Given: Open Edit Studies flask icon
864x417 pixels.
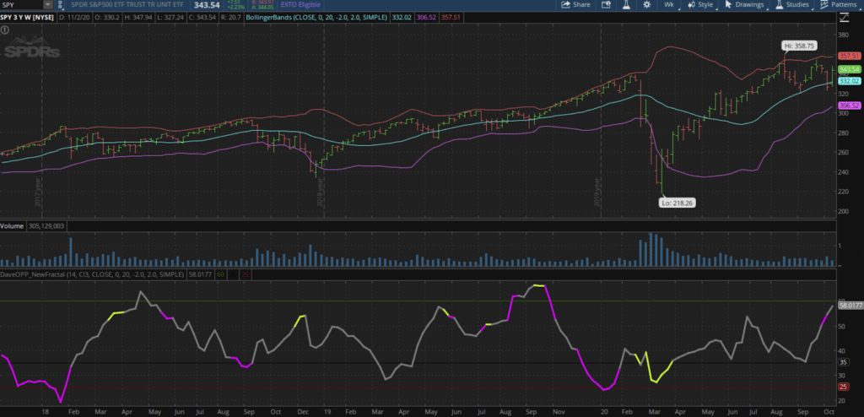Looking at the screenshot, I should pyautogui.click(x=627, y=4).
